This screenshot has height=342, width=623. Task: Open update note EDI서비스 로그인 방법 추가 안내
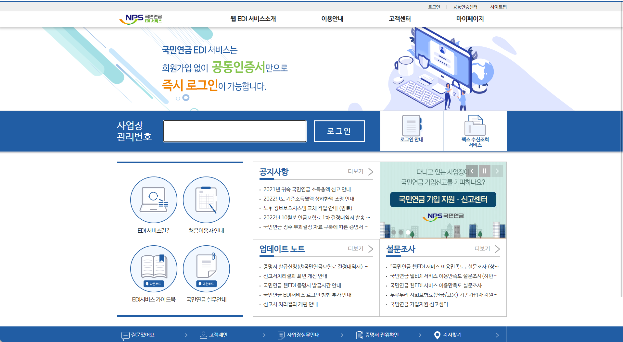pyautogui.click(x=307, y=295)
